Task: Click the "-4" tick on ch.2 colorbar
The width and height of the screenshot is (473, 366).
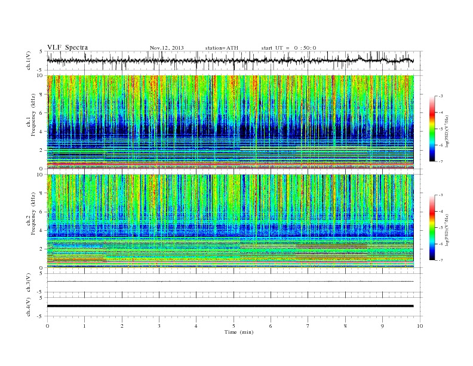Action: click(x=441, y=211)
